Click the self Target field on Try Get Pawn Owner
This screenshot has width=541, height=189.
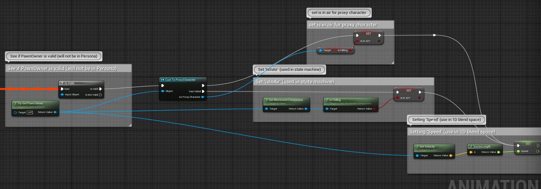(30, 113)
